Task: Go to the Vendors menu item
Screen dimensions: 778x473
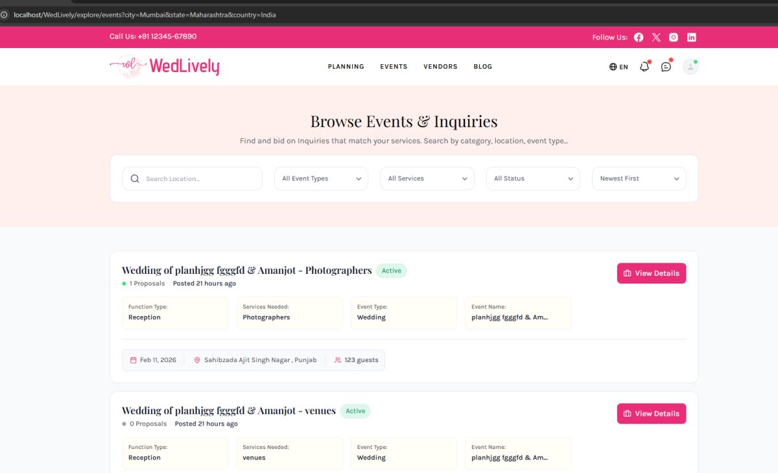Action: coord(440,66)
